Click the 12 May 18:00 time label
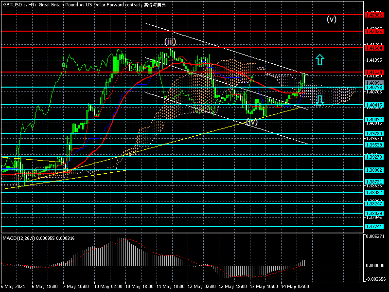This screenshot has height=292, width=389. [x=233, y=287]
